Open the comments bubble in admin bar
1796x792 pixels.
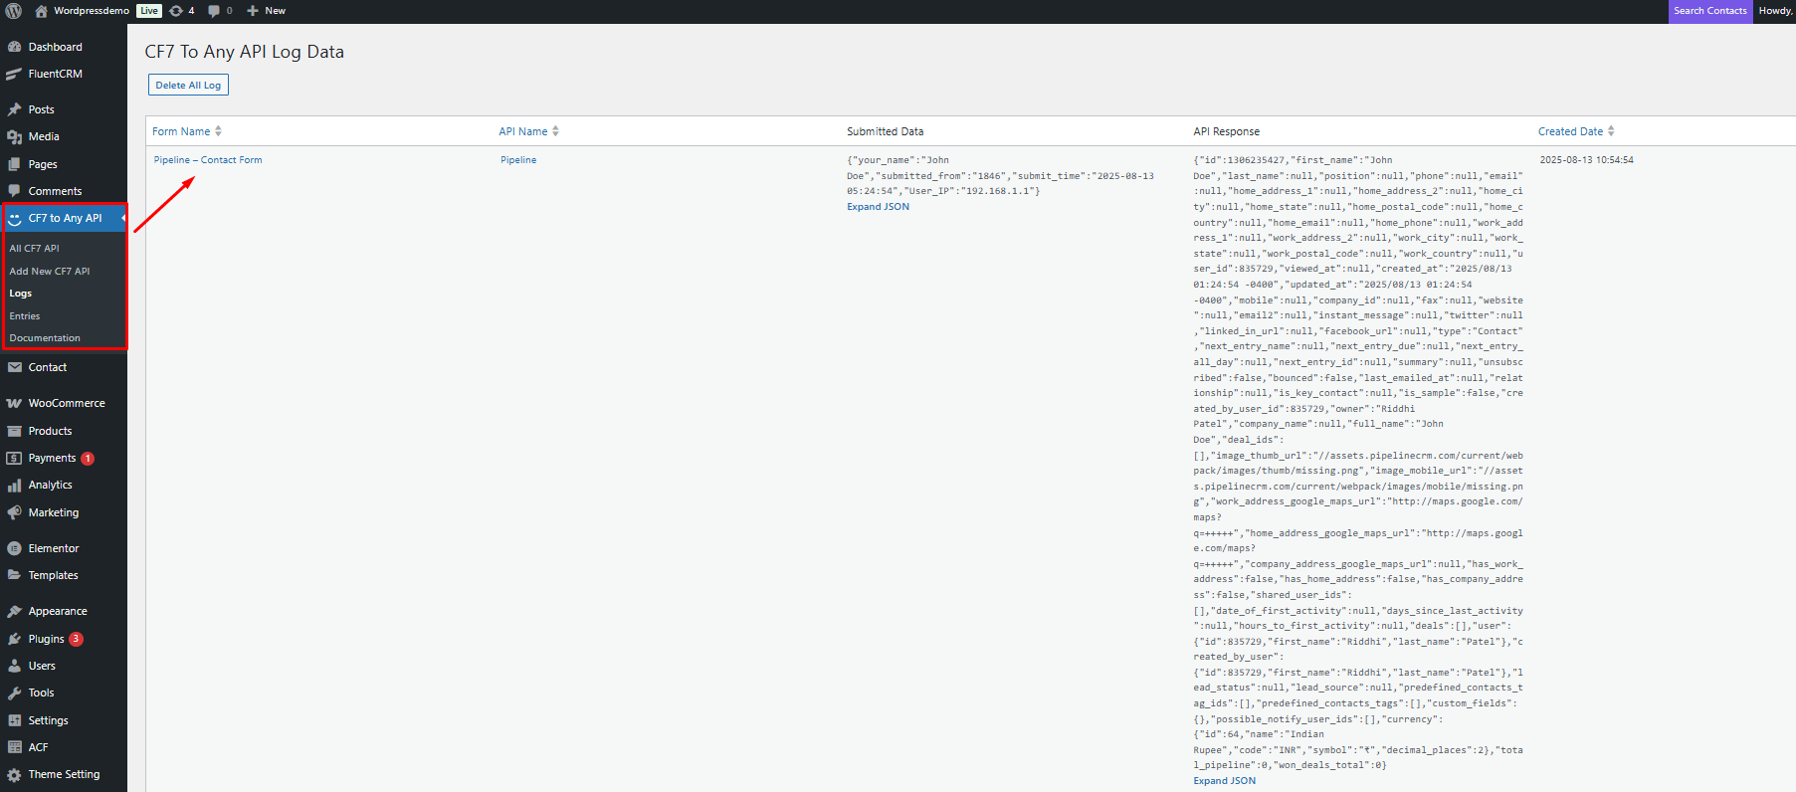click(x=214, y=11)
